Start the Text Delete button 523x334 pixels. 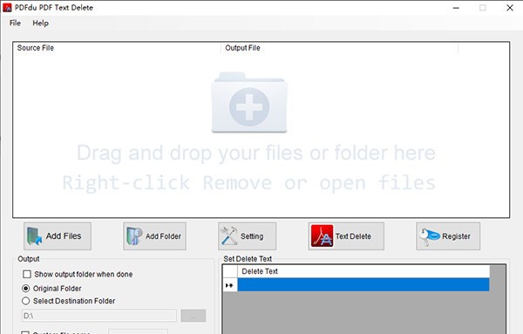pos(346,236)
